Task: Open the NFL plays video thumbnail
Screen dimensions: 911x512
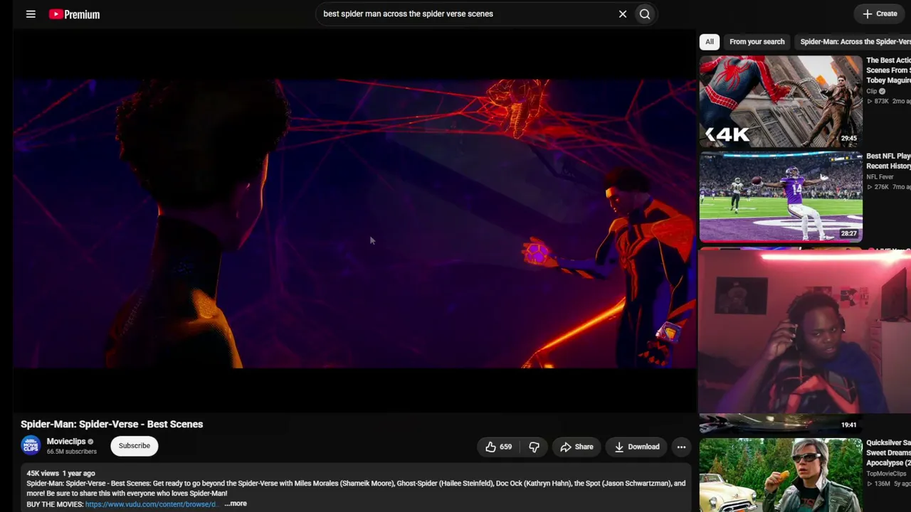Action: 781,196
